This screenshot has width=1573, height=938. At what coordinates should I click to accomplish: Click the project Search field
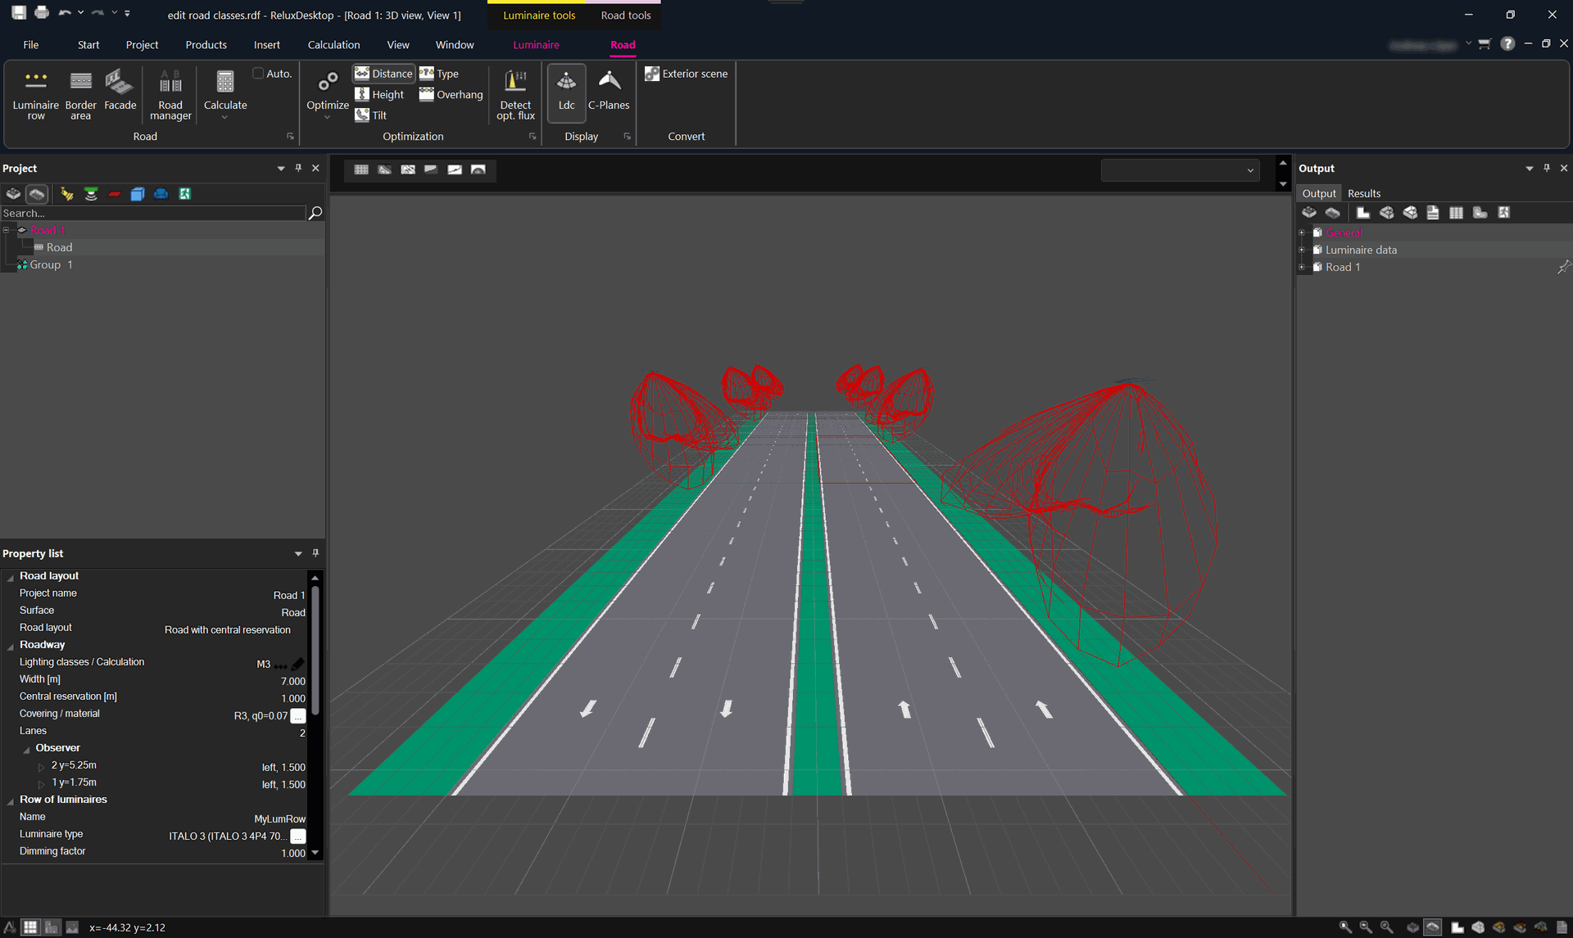(x=153, y=213)
